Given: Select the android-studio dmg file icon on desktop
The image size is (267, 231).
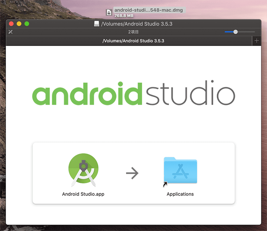Looking at the screenshot, I should pyautogui.click(x=109, y=12).
